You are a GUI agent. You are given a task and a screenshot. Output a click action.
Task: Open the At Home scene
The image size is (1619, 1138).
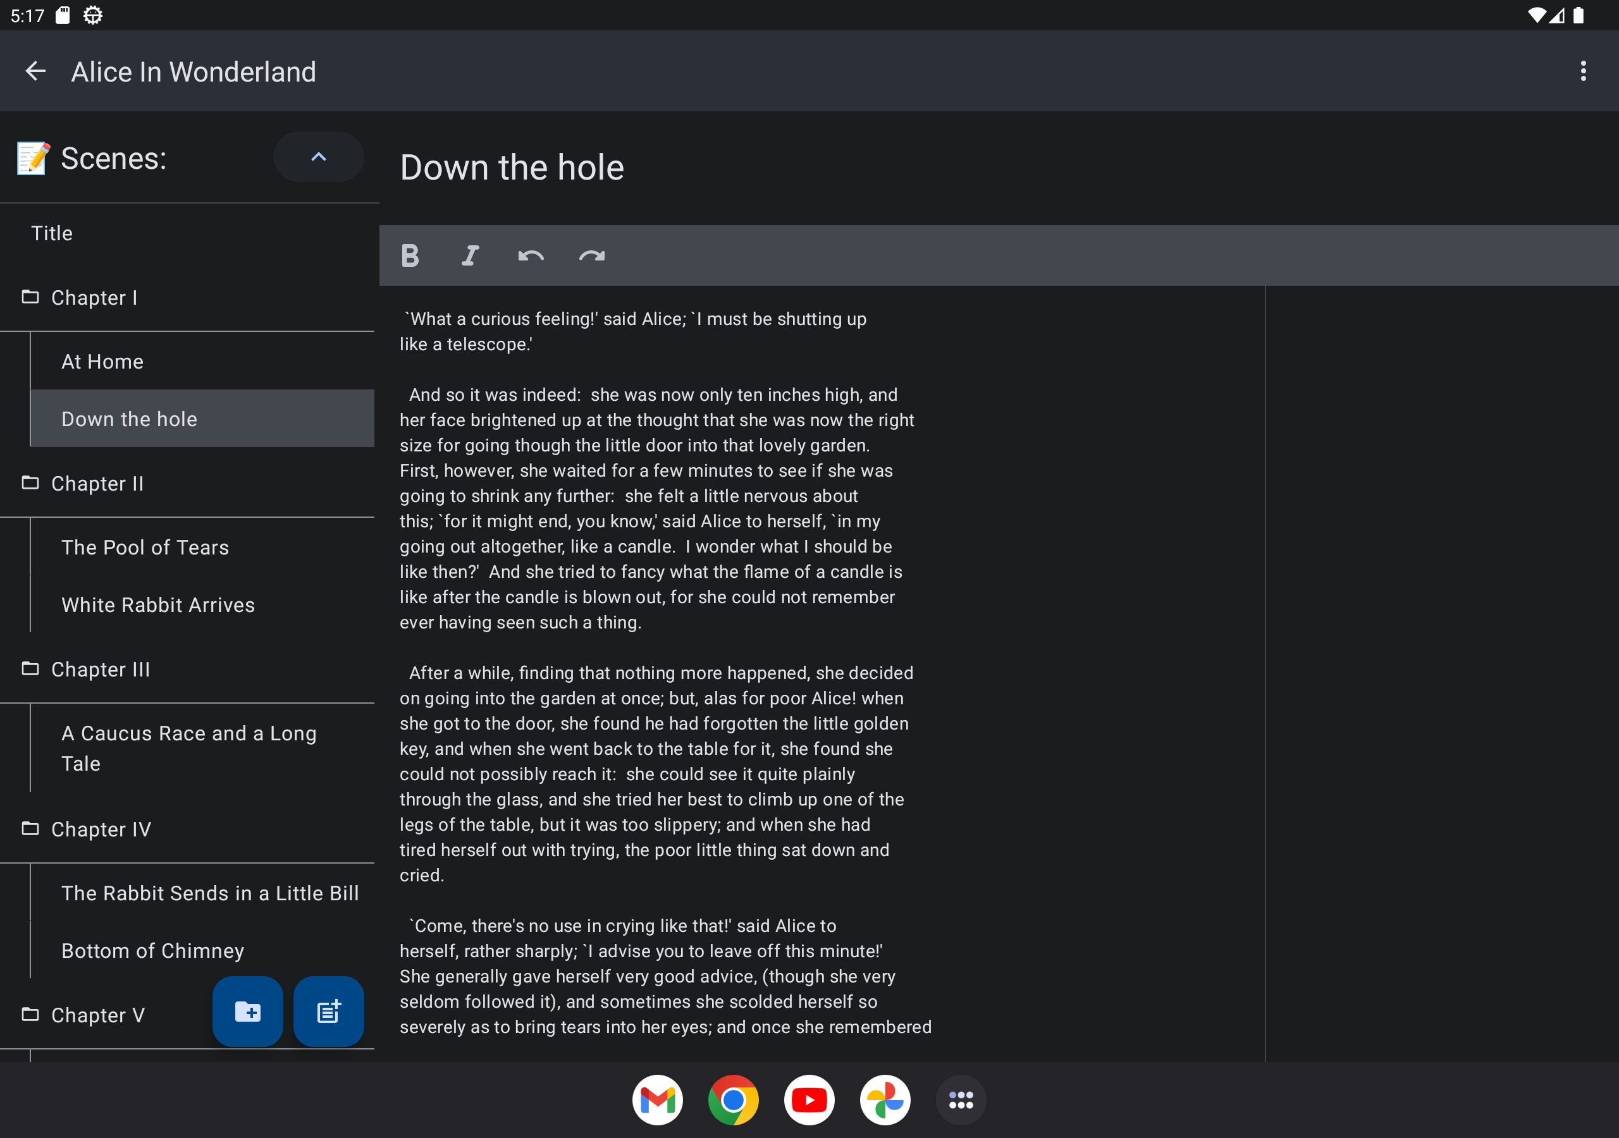click(102, 362)
